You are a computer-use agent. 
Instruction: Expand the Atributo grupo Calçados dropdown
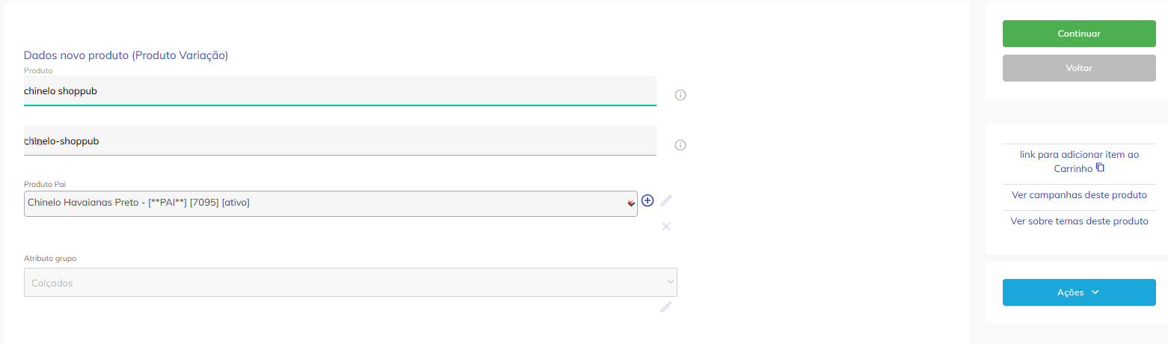tap(350, 283)
